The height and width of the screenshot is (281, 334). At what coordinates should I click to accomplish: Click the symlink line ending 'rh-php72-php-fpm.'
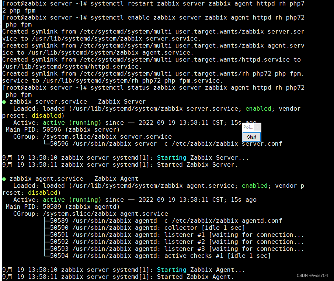point(153,74)
